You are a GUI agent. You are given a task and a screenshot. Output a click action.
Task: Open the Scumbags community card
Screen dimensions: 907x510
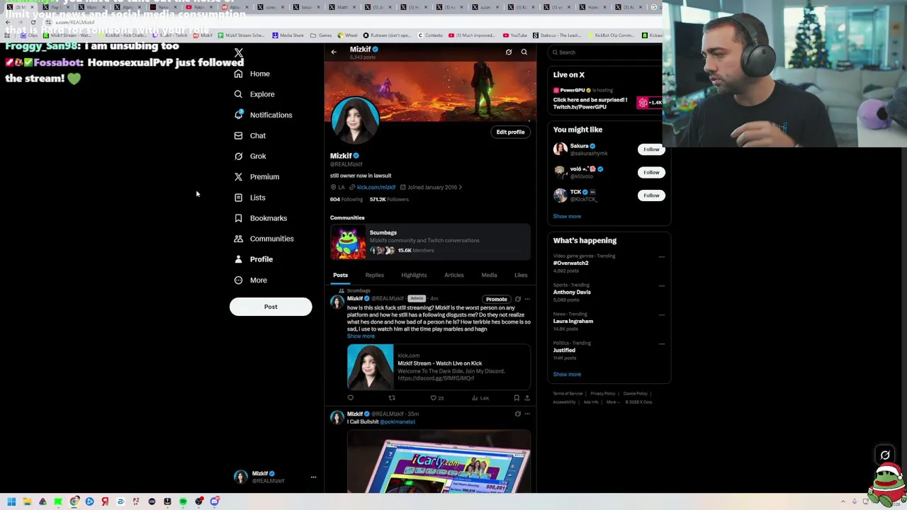pos(430,243)
